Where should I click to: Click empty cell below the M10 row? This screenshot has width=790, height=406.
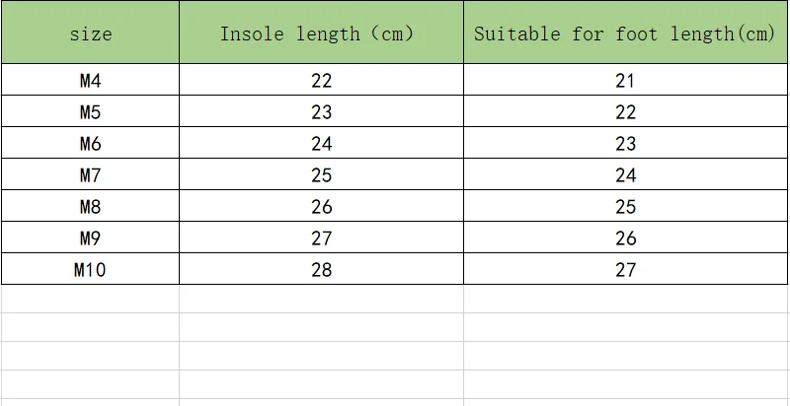point(91,300)
